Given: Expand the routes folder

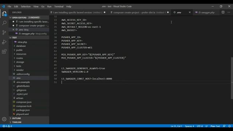Looking at the screenshot, I should pyautogui.click(x=19, y=58).
